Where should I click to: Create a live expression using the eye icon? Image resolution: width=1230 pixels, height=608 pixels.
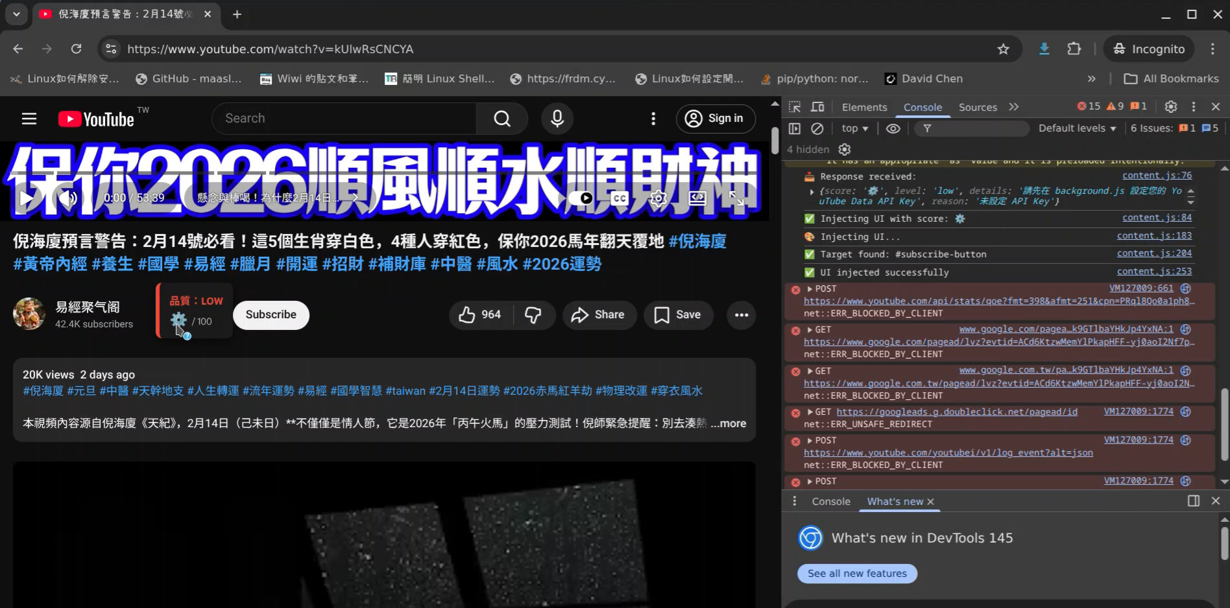[893, 128]
